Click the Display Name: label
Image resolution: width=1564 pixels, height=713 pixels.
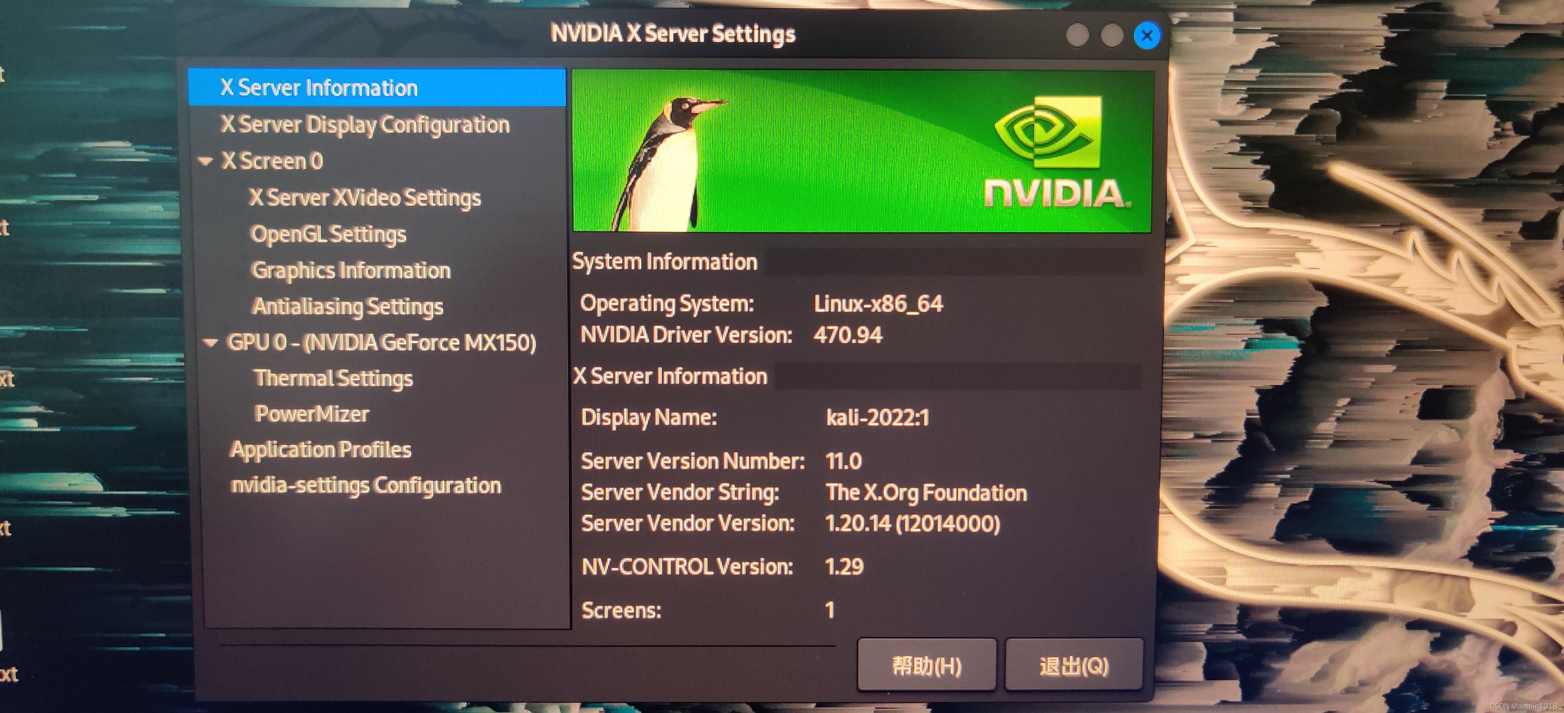tap(649, 417)
